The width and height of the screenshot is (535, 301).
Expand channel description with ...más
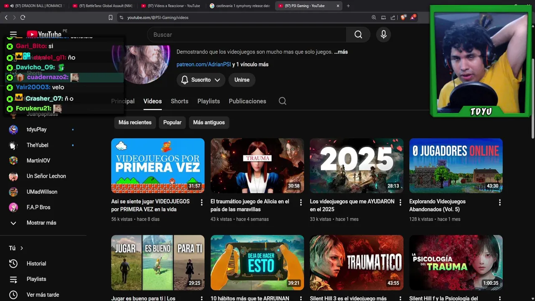341,52
